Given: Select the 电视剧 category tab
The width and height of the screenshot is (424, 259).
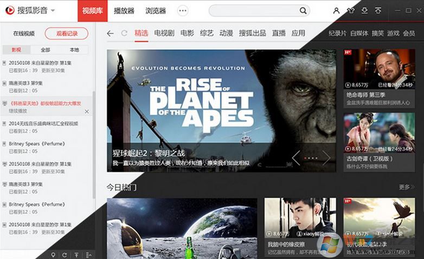Looking at the screenshot, I should 164,33.
